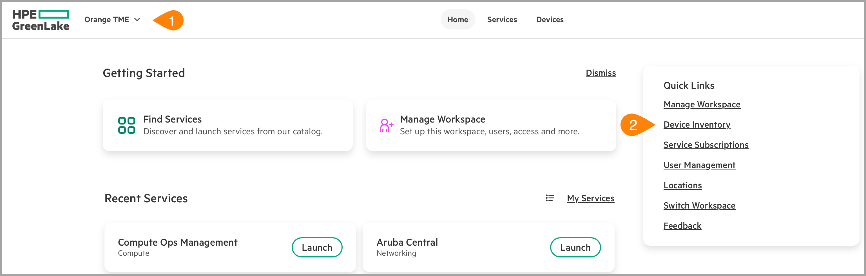The width and height of the screenshot is (866, 276).
Task: Launch Aruba Central
Action: click(575, 247)
